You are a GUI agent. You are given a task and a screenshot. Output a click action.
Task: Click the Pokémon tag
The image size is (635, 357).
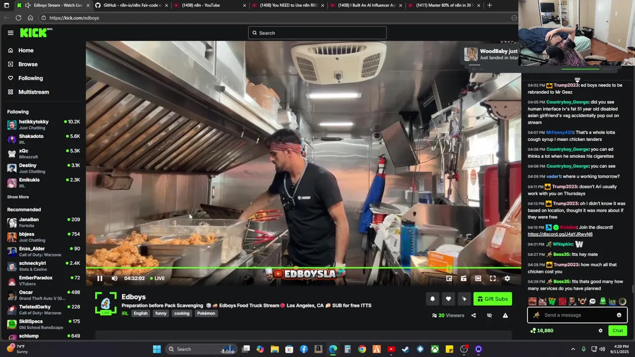pyautogui.click(x=206, y=313)
